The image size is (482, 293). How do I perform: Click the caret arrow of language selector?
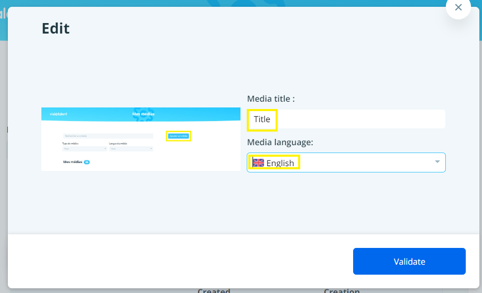coord(437,162)
